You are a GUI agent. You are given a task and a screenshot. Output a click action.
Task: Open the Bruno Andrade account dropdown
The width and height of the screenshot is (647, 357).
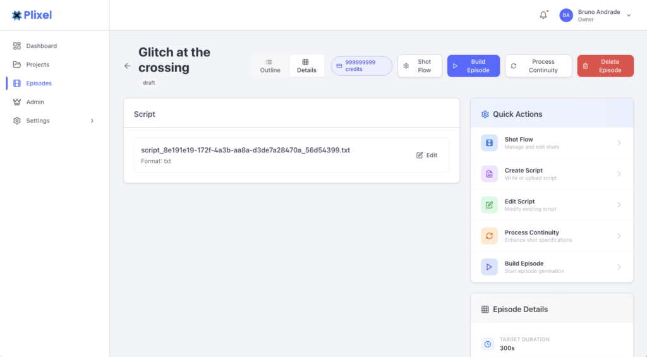[628, 16]
